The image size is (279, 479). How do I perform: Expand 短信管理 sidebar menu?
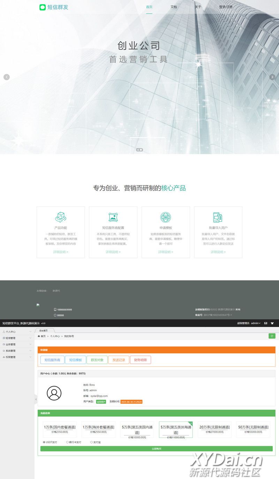coord(17,338)
